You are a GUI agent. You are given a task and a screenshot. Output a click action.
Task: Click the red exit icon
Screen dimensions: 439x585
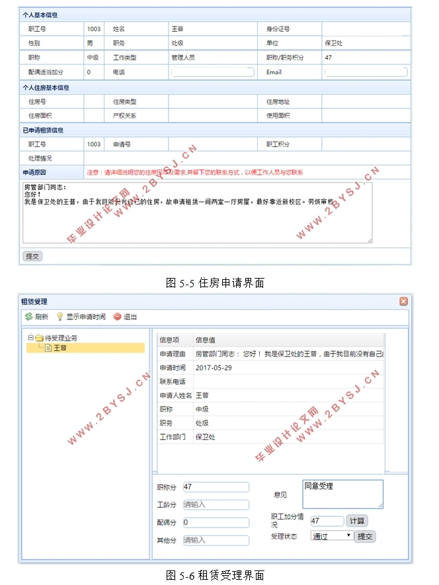pyautogui.click(x=118, y=317)
